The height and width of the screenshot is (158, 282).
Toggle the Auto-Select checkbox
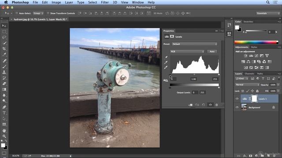[17, 13]
